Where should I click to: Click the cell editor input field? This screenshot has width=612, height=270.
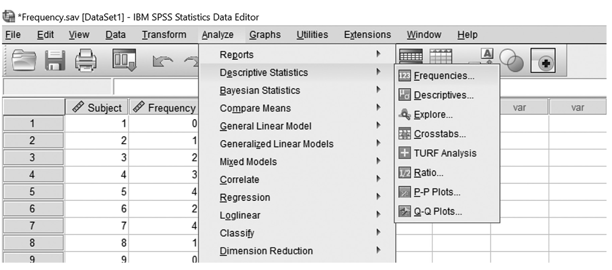coord(156,86)
